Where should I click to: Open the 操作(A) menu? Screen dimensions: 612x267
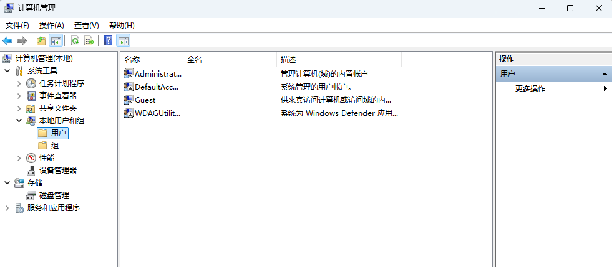[52, 26]
